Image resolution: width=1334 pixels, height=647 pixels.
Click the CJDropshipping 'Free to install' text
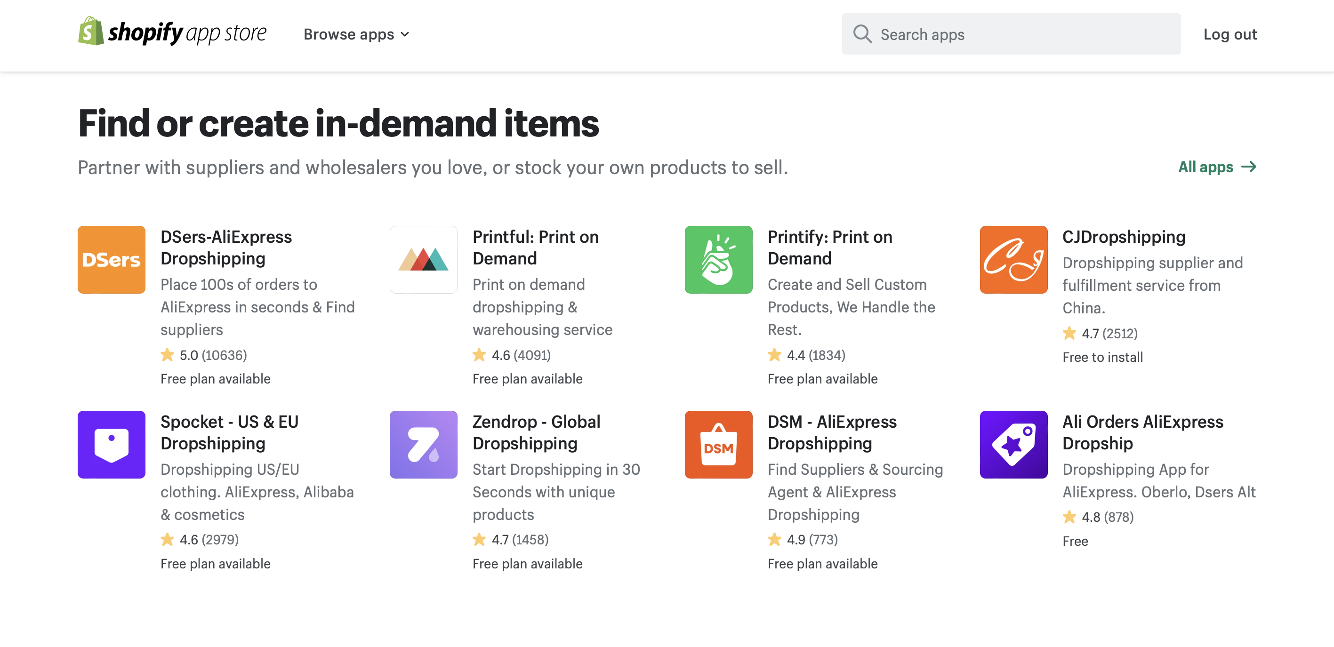[x=1102, y=357]
